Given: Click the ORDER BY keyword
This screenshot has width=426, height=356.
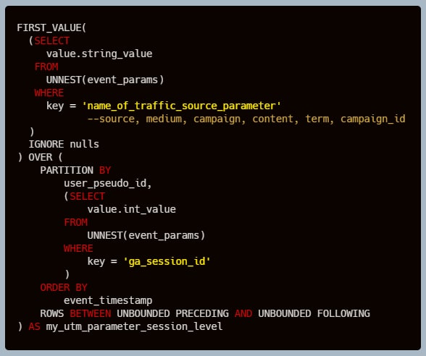Looking at the screenshot, I should 64,287.
